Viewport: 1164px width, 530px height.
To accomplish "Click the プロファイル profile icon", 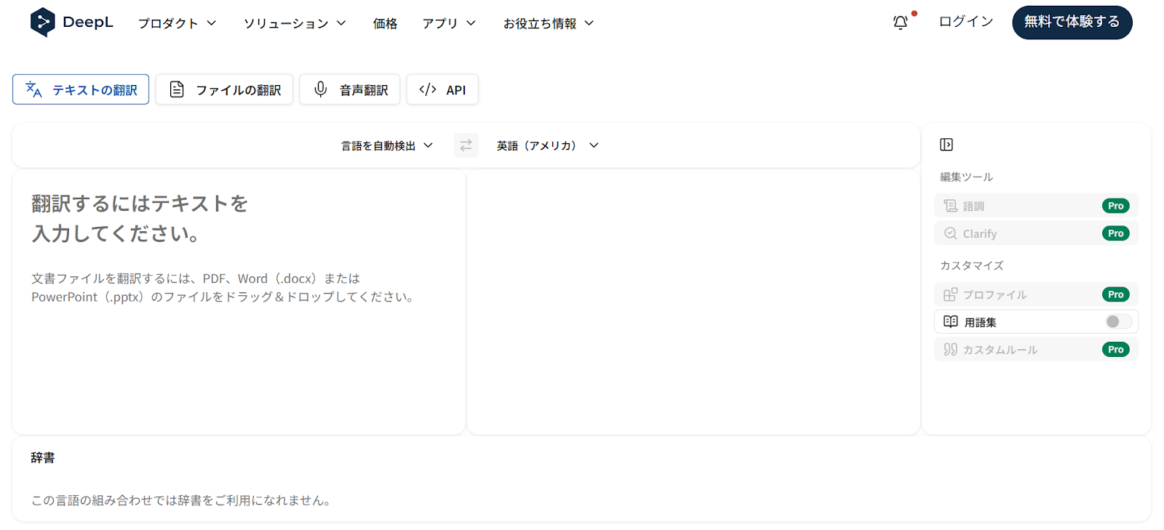I will [x=950, y=294].
